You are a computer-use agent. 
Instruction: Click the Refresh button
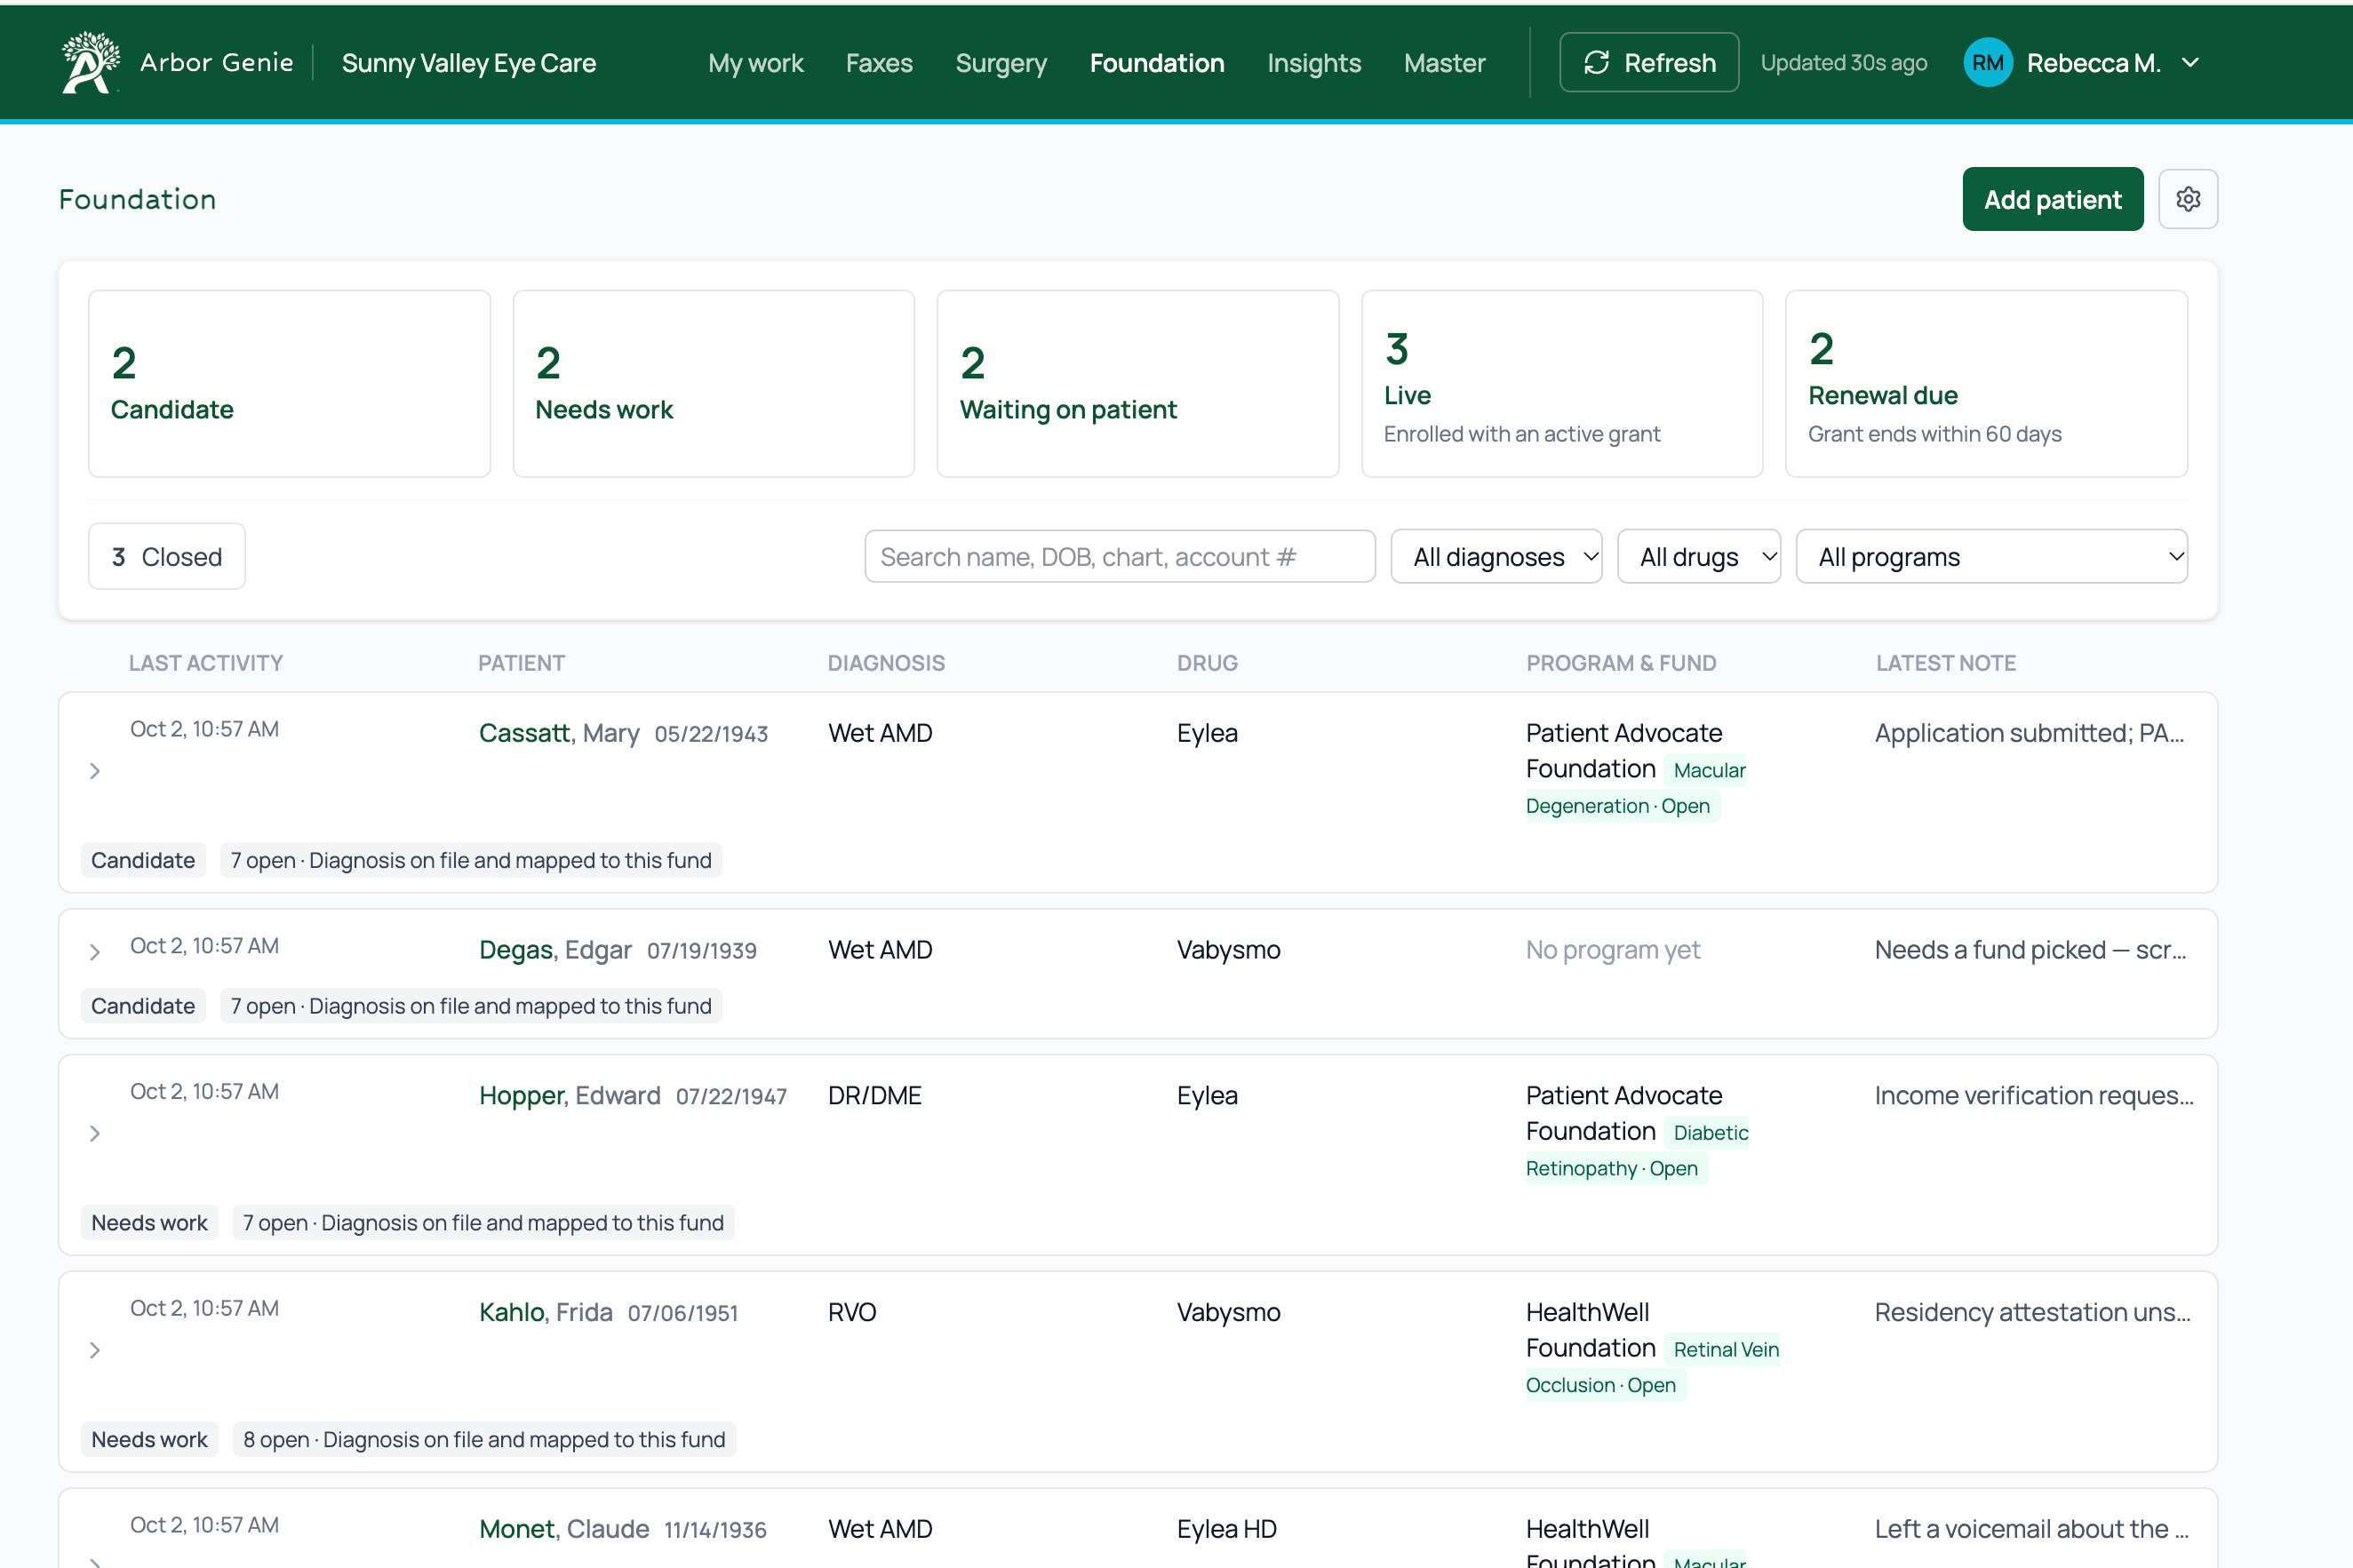(x=1648, y=62)
